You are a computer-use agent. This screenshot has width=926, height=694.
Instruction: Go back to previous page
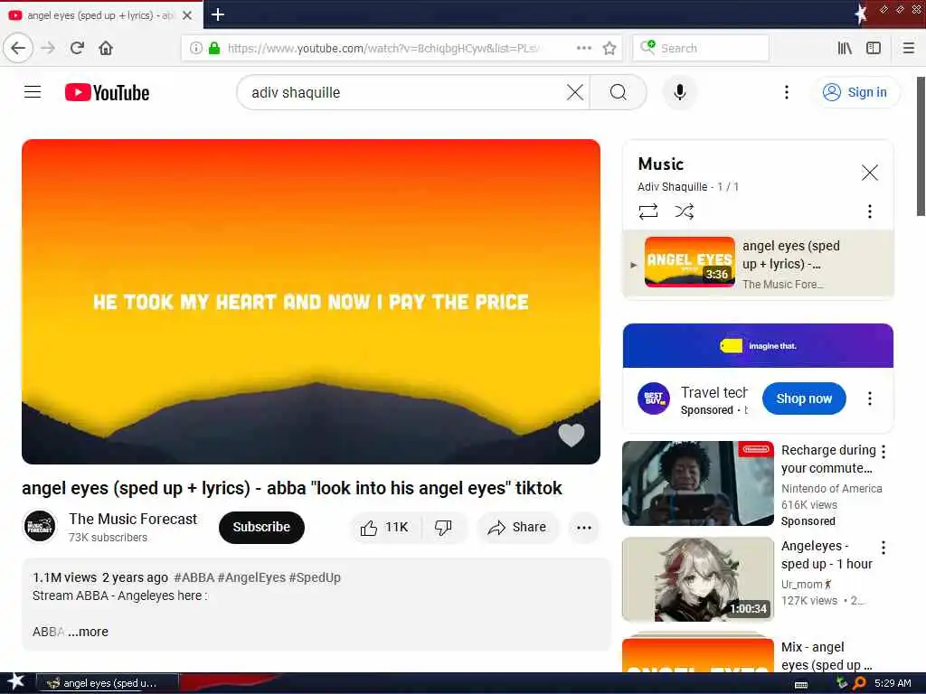coord(18,48)
